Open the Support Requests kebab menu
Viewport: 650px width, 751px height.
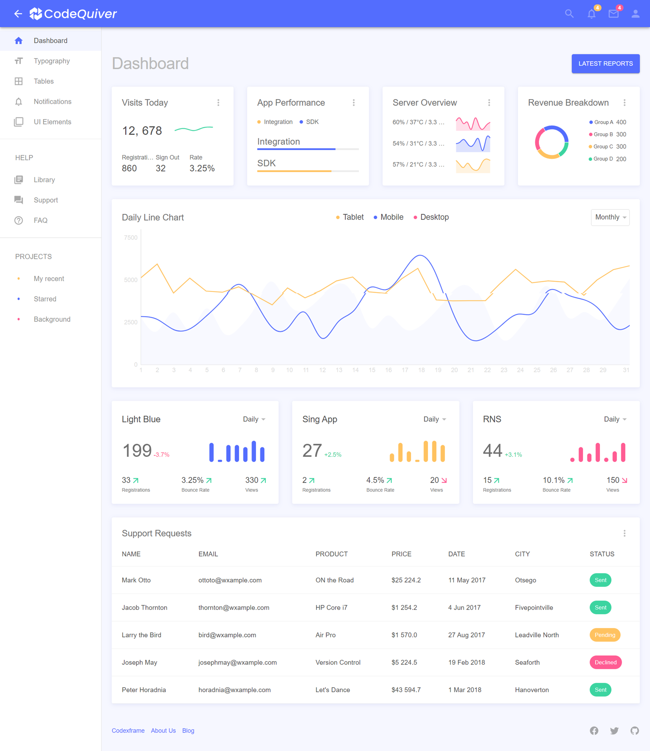pos(624,533)
